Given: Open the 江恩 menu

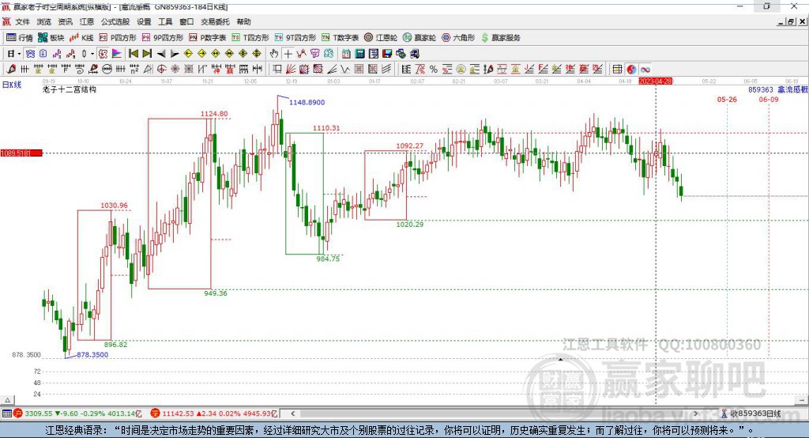Looking at the screenshot, I should (87, 21).
